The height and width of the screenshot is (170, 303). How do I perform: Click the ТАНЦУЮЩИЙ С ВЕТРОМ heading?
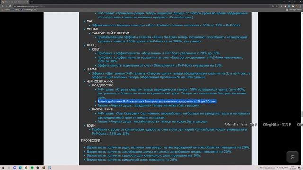pyautogui.click(x=110, y=33)
